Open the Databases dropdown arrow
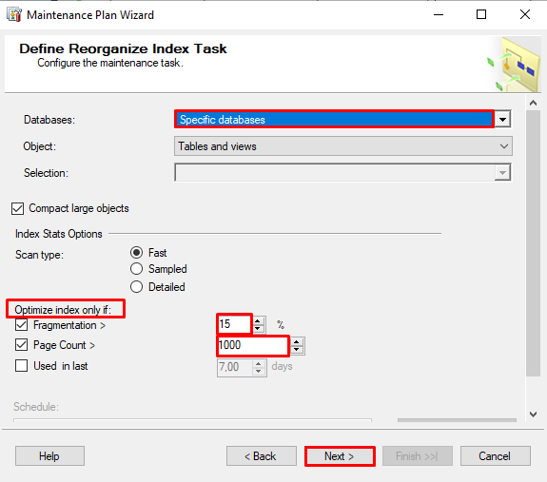Image resolution: width=547 pixels, height=482 pixels. point(502,120)
